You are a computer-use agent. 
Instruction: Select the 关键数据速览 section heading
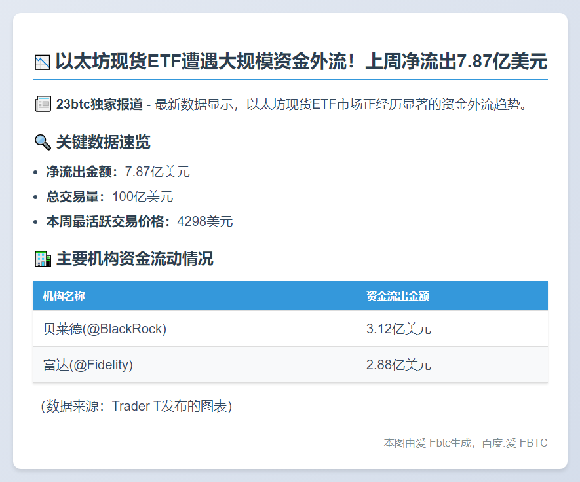[104, 142]
